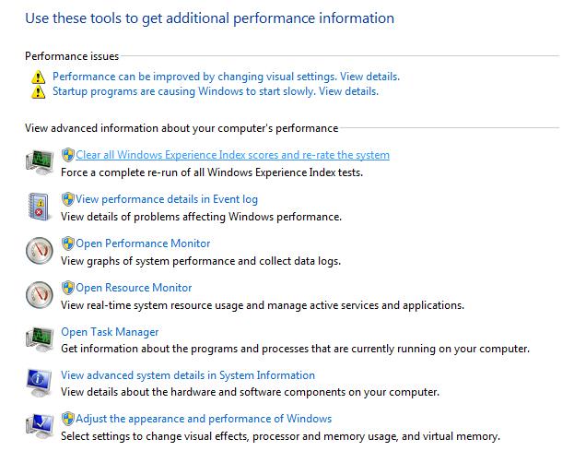This screenshot has width=574, height=451.
Task: Click the Resource Monitor gauge icon
Action: coord(40,295)
